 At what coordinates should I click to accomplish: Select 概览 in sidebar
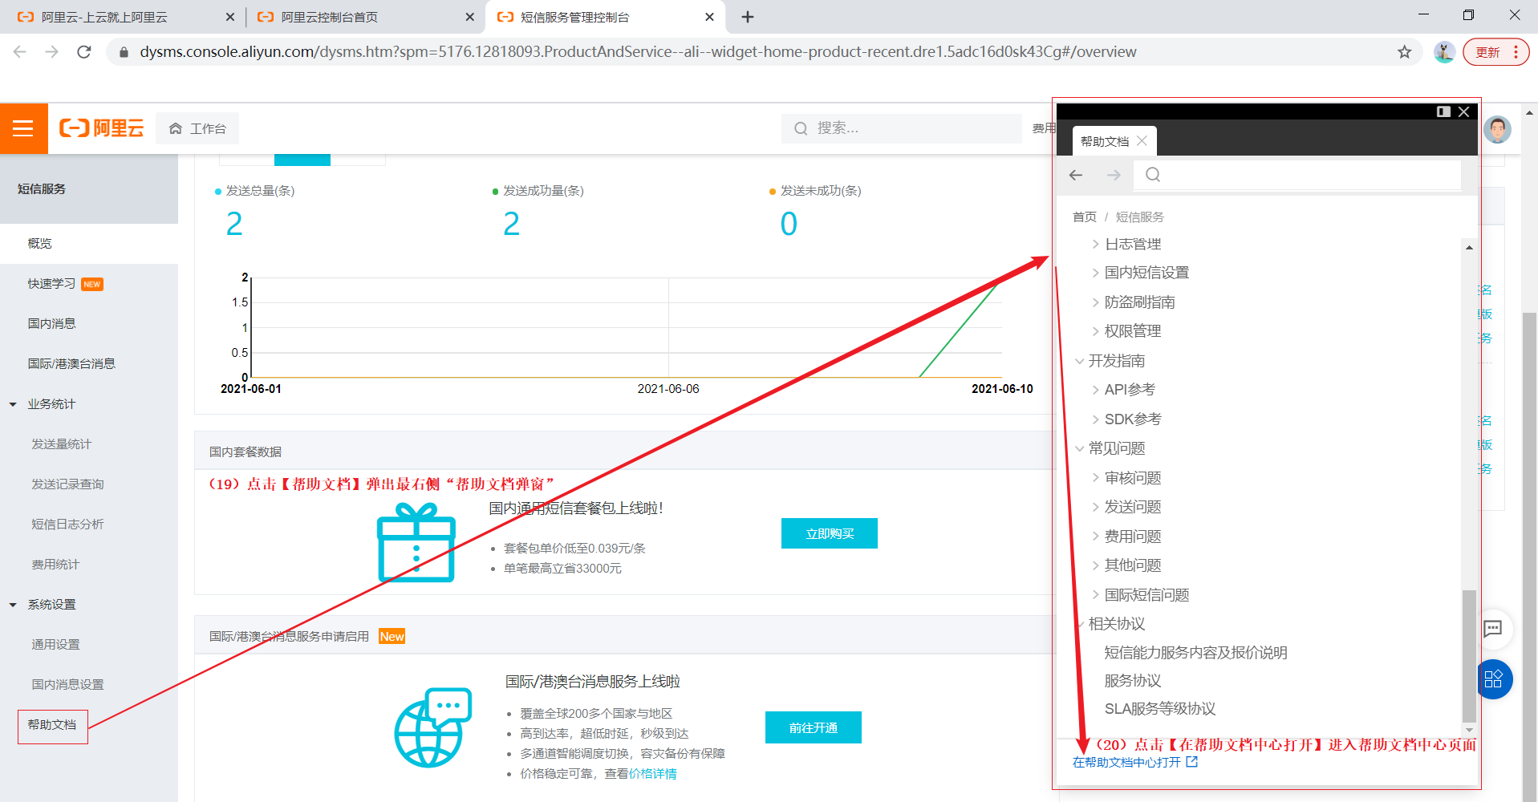click(89, 244)
